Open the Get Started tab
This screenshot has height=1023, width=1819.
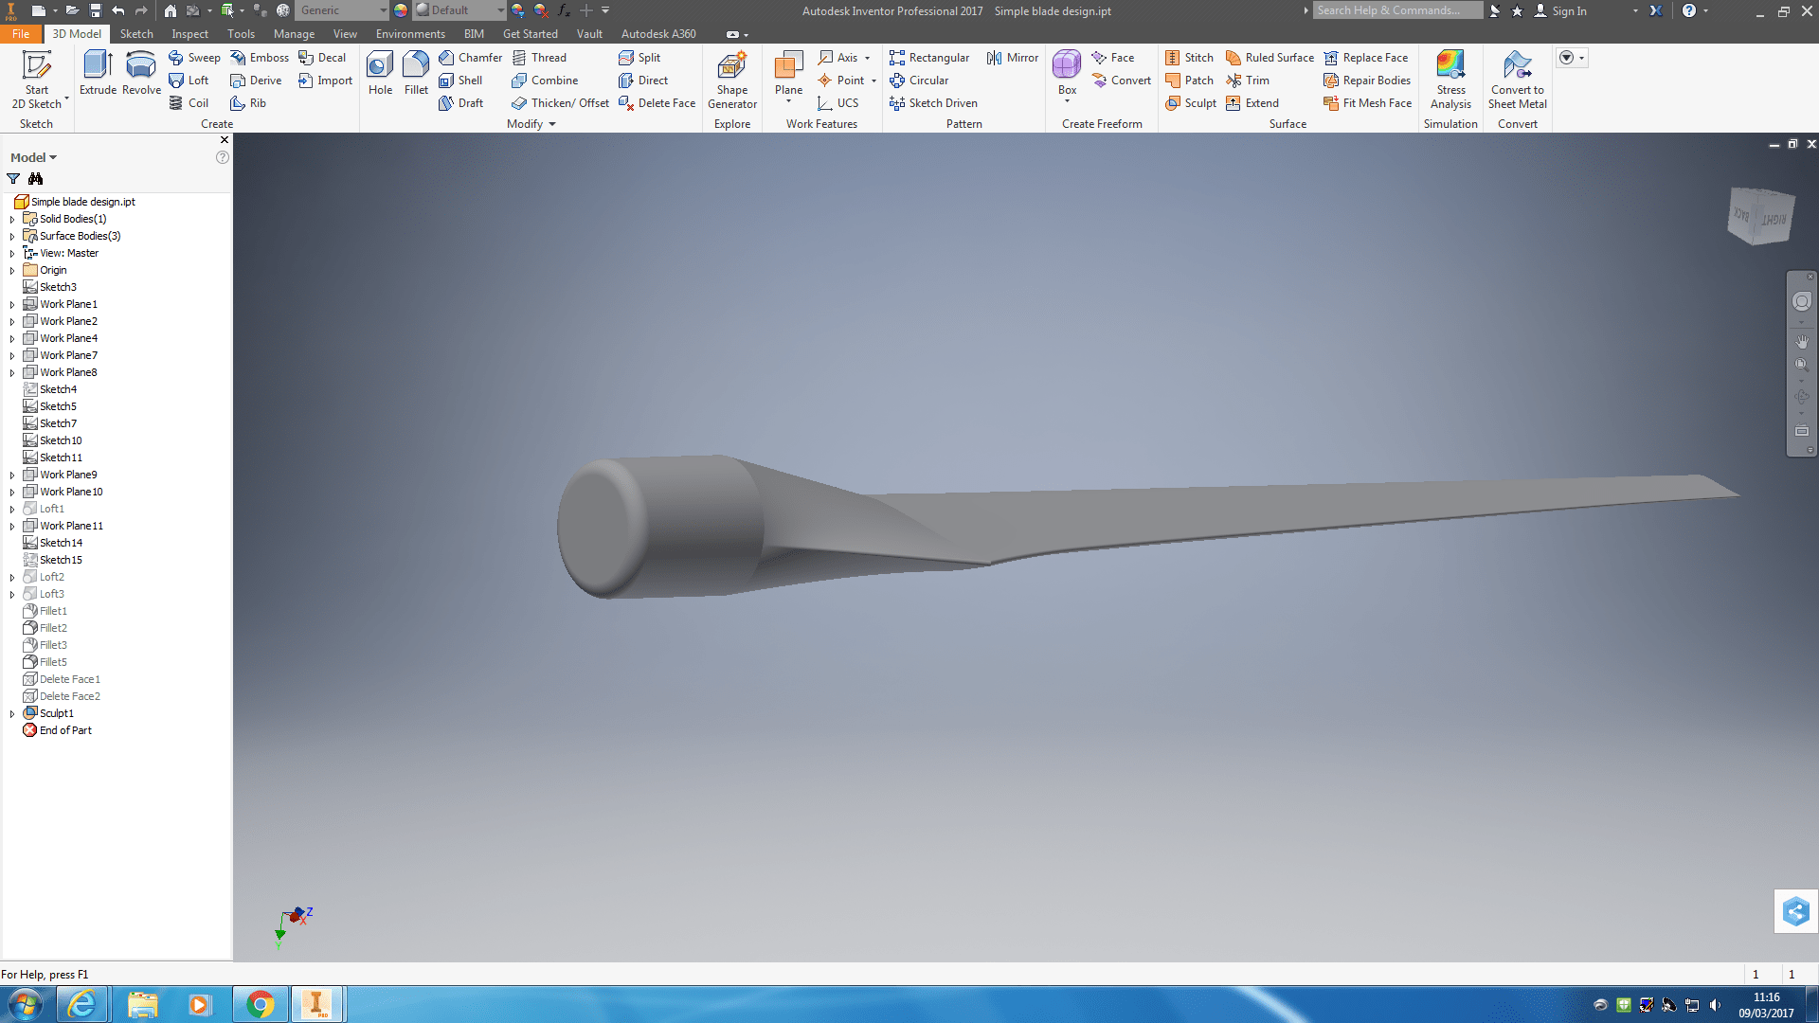[x=531, y=33]
